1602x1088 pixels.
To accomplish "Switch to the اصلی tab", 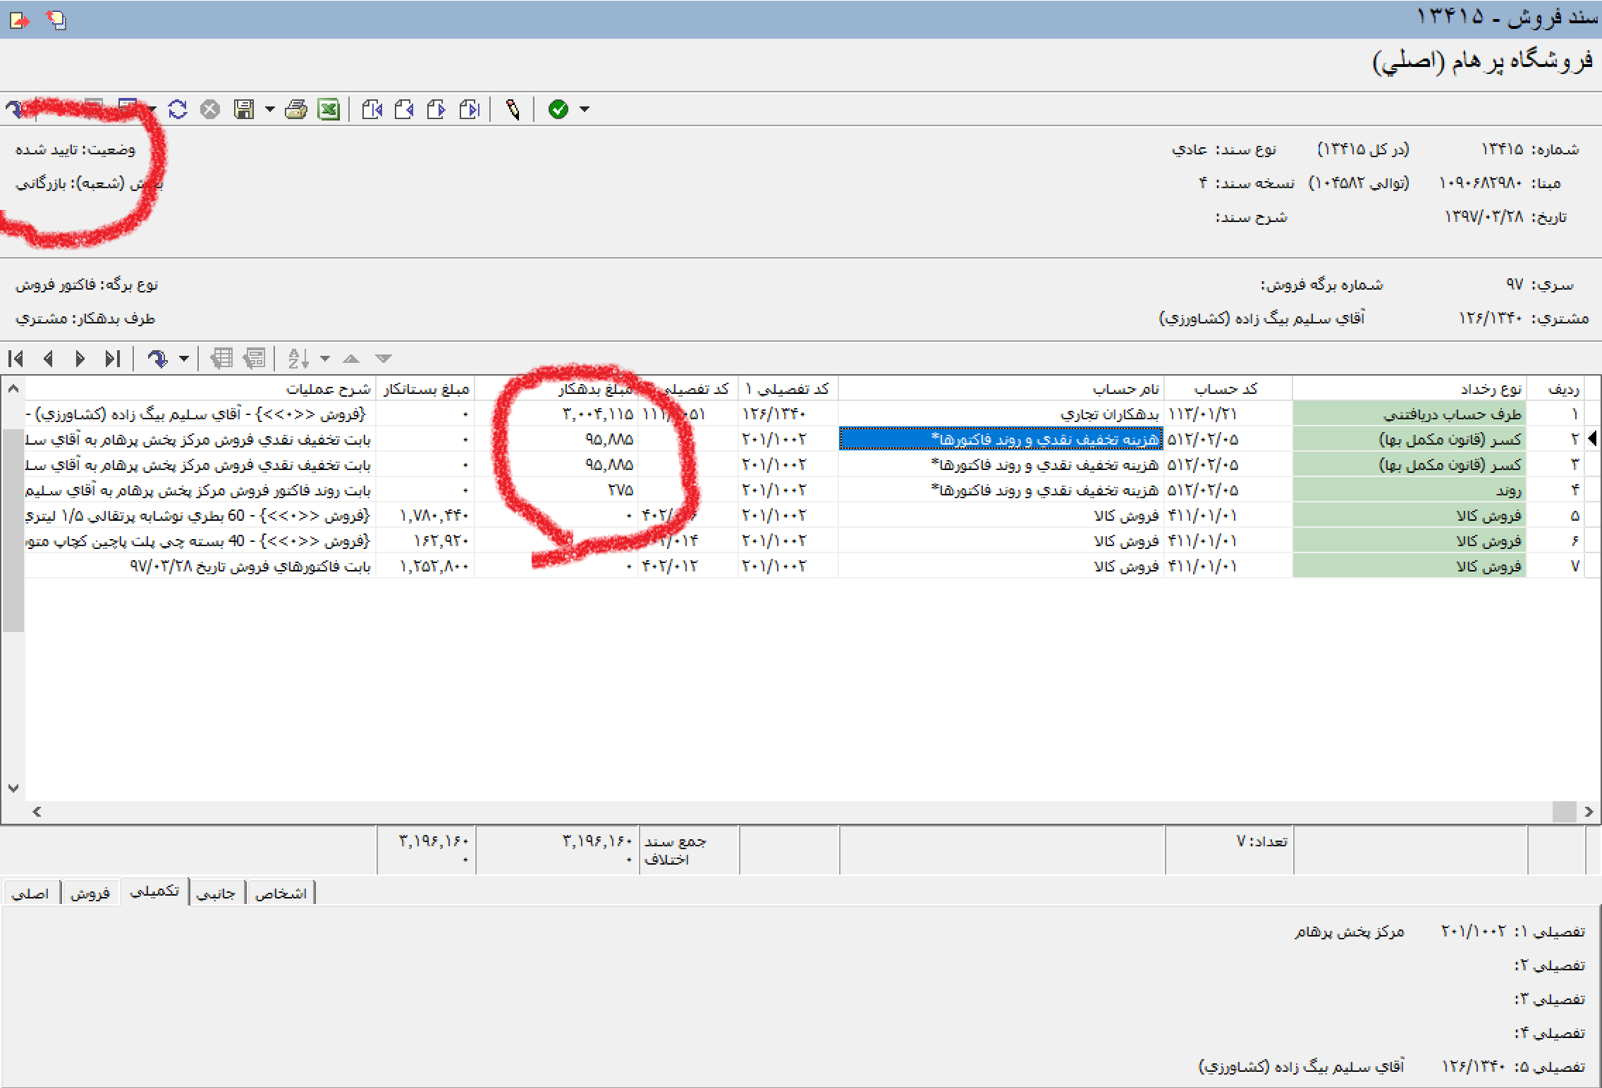I will click(x=30, y=894).
